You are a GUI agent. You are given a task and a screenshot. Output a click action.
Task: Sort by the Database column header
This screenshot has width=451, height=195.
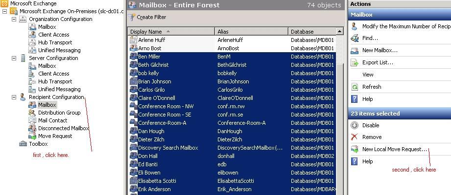tap(312, 32)
